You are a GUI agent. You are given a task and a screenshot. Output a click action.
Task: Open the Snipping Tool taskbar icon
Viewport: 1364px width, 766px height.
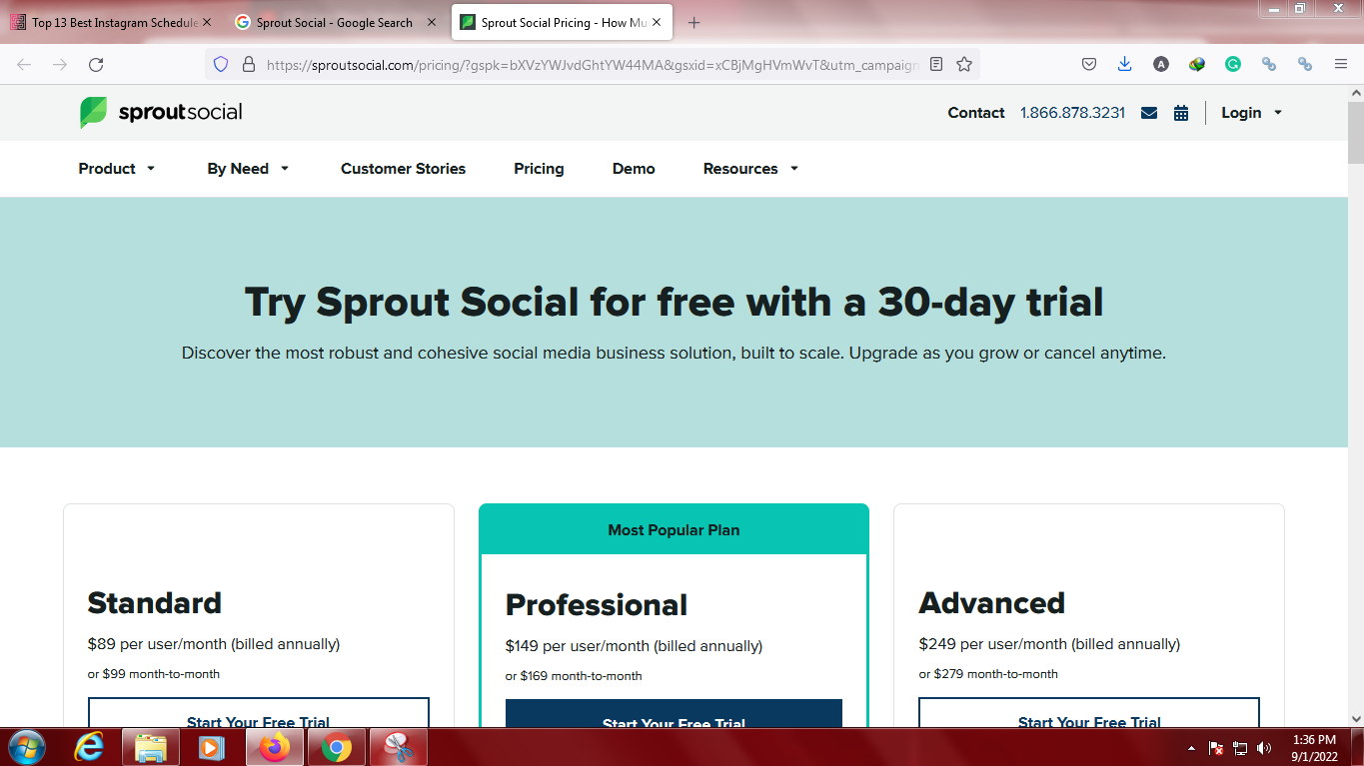pos(399,747)
